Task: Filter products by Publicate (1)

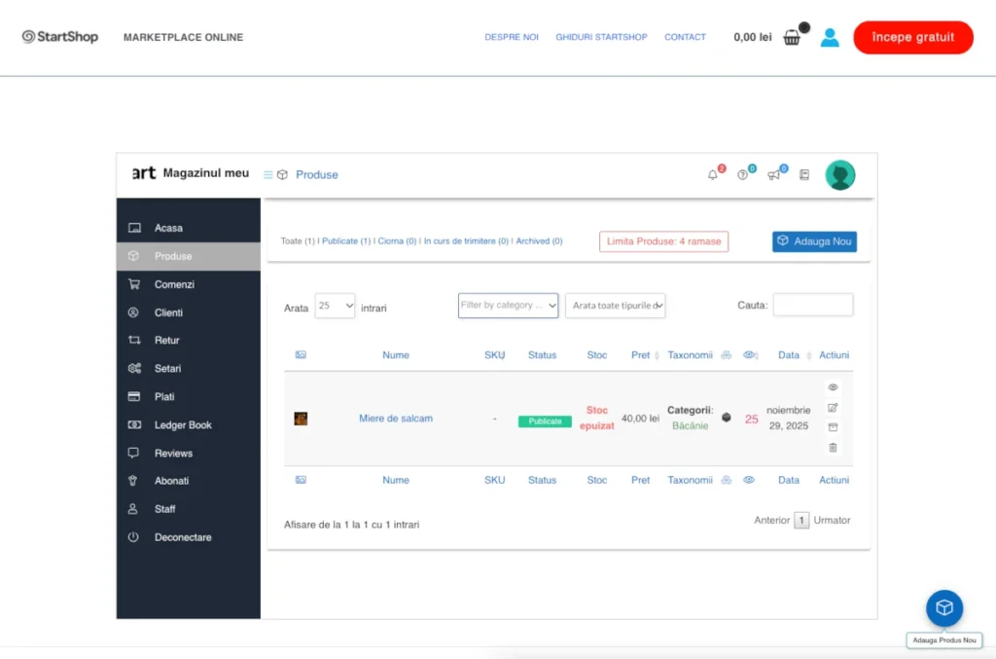Action: click(346, 240)
